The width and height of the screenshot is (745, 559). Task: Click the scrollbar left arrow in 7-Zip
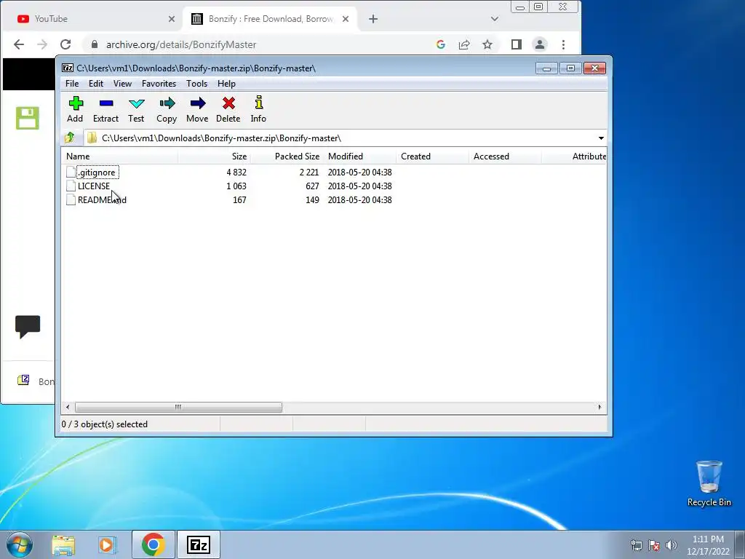point(68,408)
